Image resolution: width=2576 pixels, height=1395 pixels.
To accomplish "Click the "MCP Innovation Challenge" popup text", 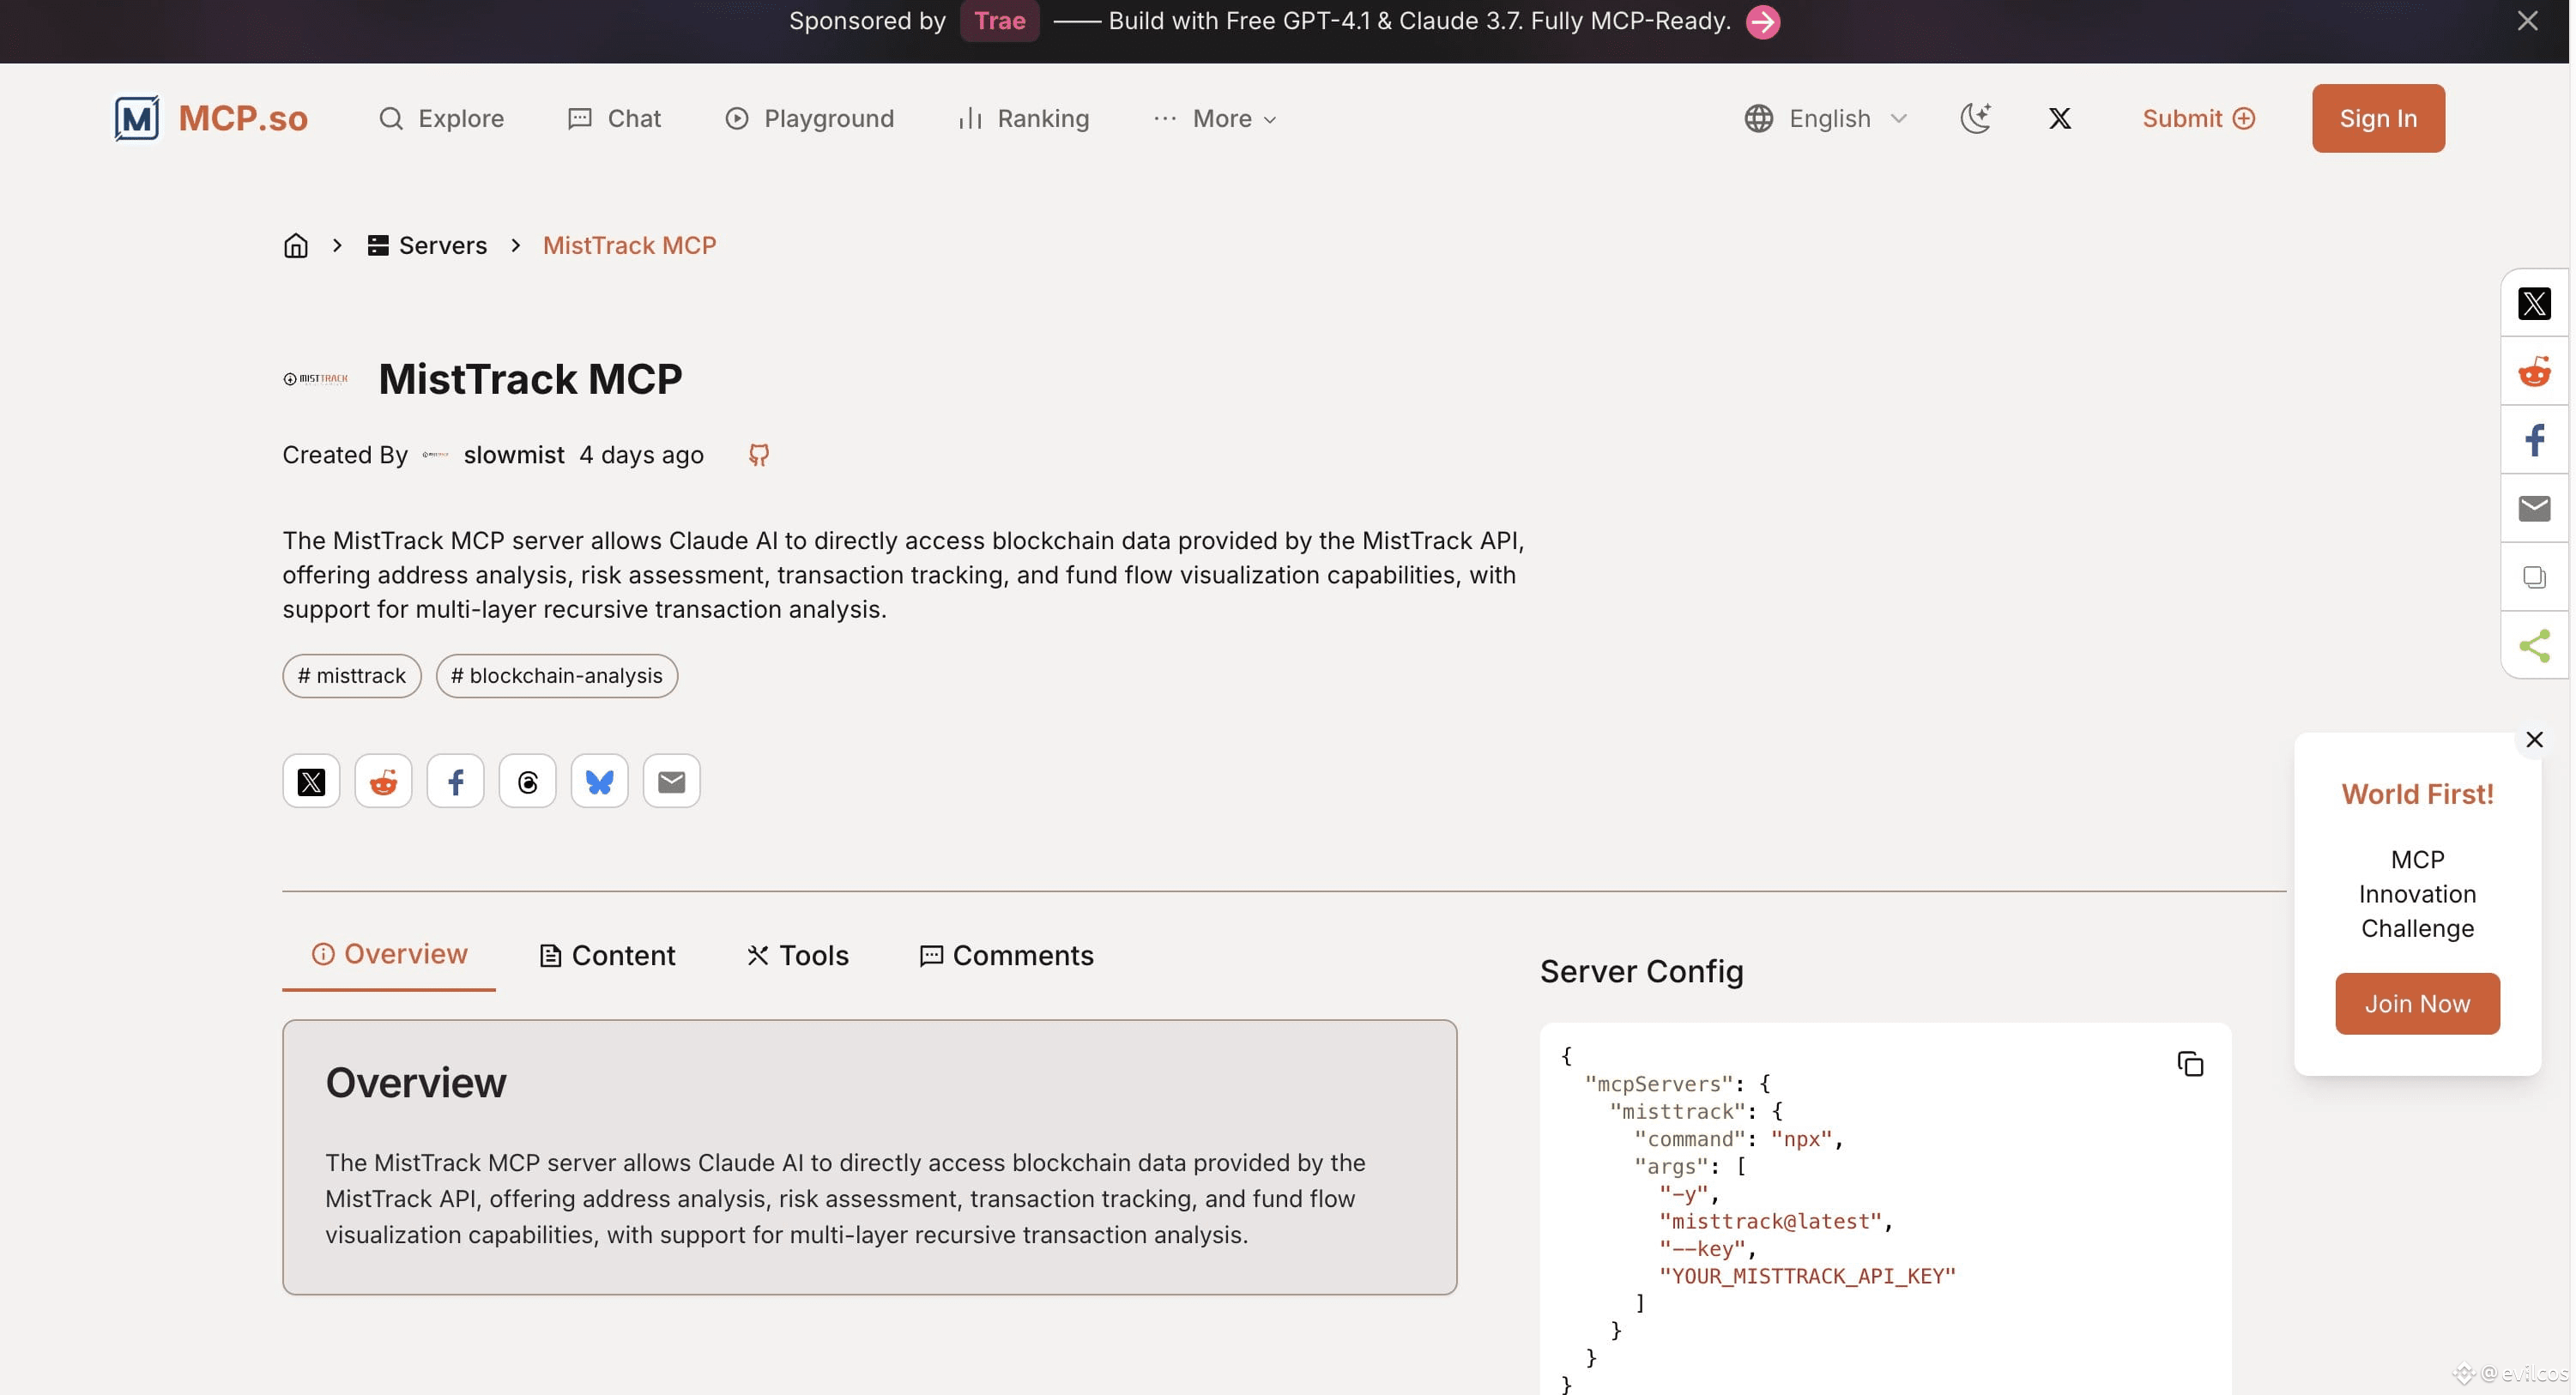I will point(2417,894).
